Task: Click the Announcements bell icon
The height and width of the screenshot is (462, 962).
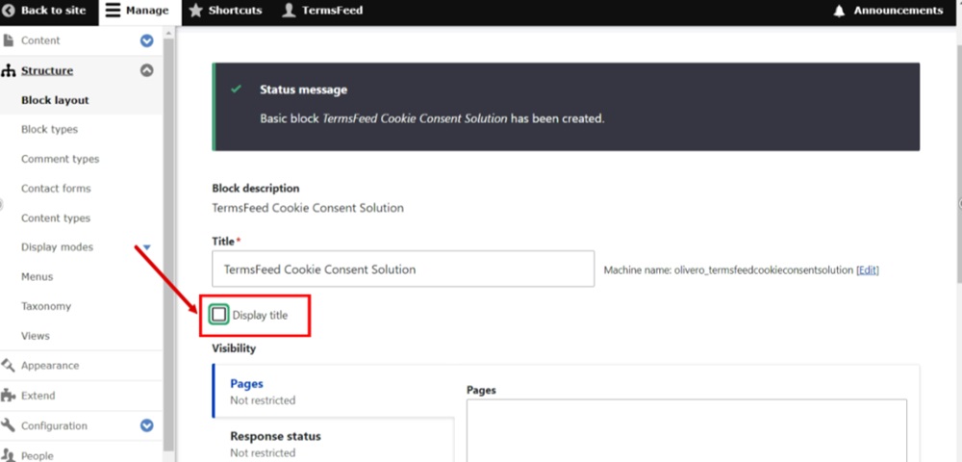Action: pyautogui.click(x=839, y=11)
